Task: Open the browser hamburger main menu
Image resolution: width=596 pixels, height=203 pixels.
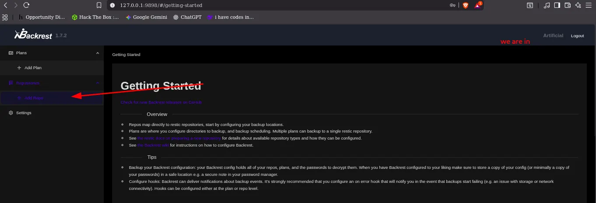Action: [589, 5]
